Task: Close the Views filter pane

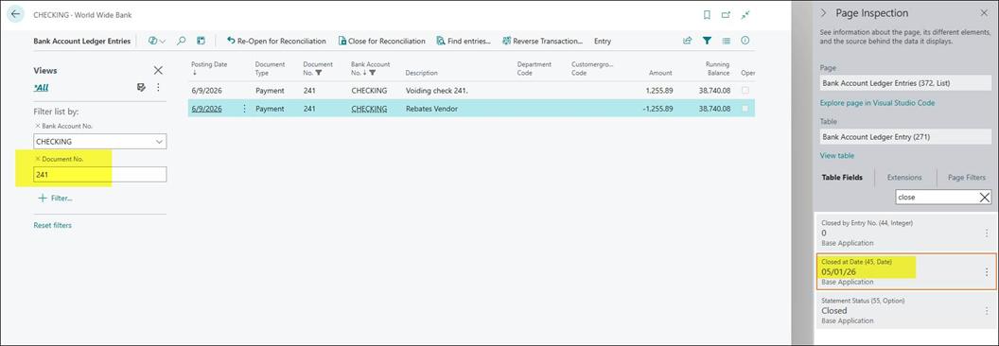Action: pos(158,70)
